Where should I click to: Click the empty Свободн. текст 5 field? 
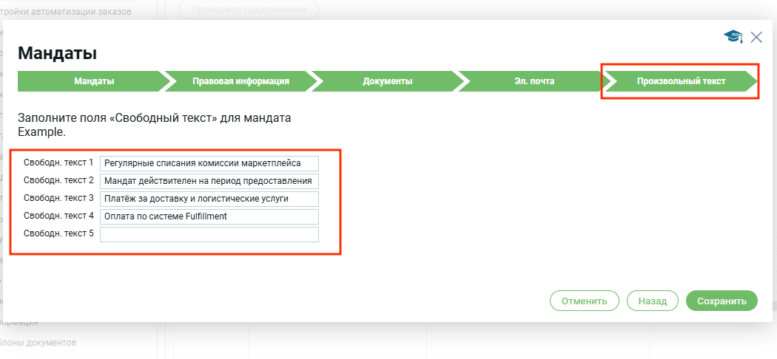[209, 234]
